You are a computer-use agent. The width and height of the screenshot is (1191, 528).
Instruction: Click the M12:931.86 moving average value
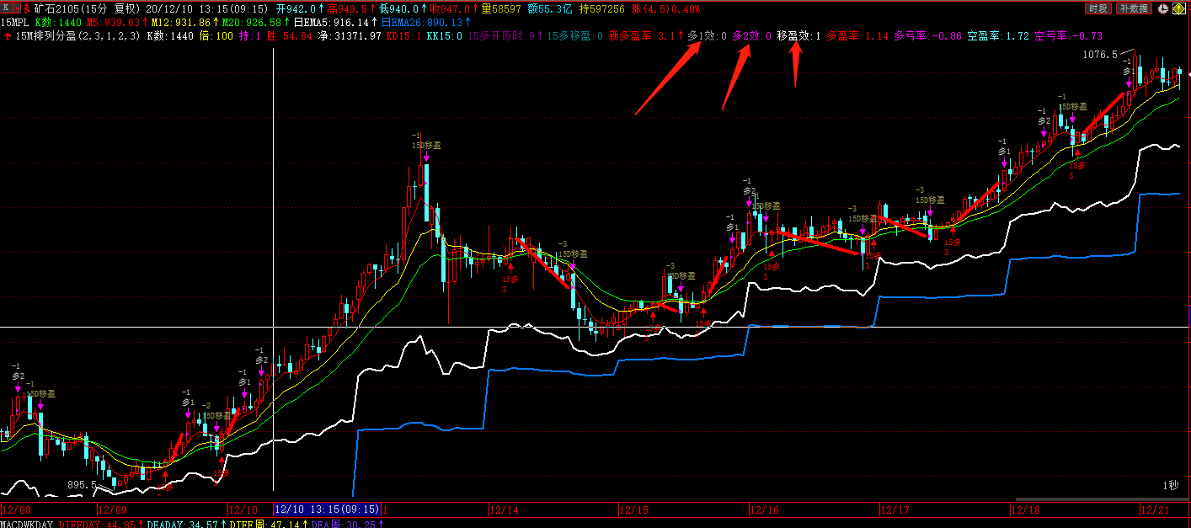(x=180, y=22)
